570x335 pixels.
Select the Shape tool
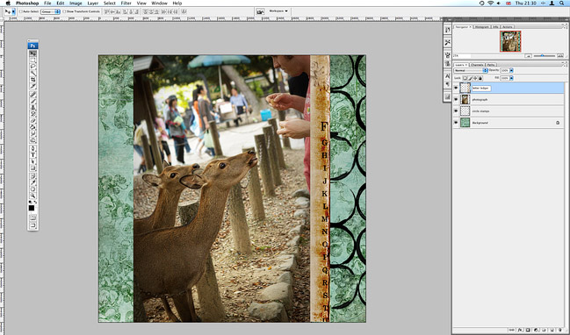pos(32,168)
